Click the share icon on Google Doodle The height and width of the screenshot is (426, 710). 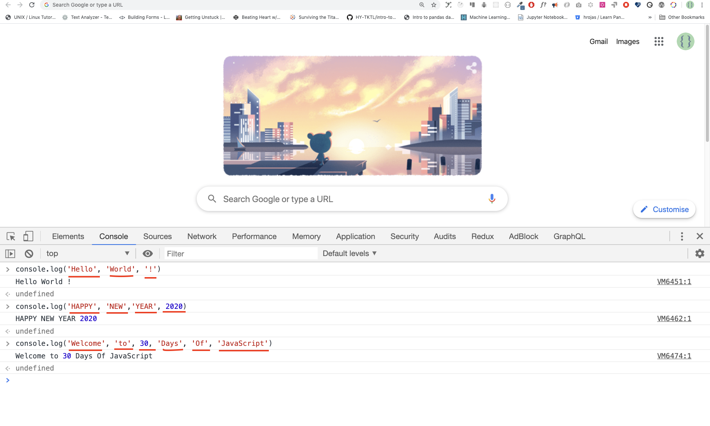point(471,67)
